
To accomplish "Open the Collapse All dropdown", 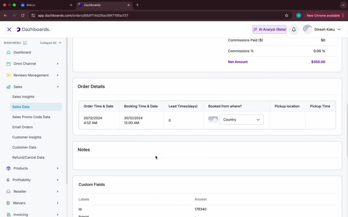I will pyautogui.click(x=50, y=43).
